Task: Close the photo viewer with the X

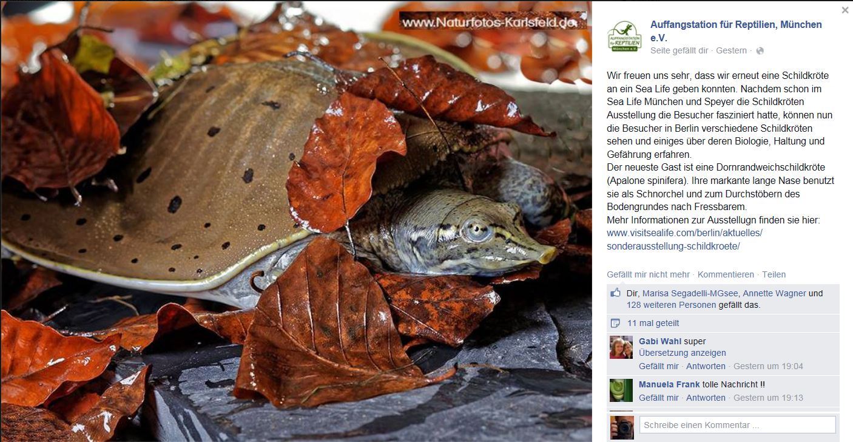Action: pyautogui.click(x=845, y=10)
